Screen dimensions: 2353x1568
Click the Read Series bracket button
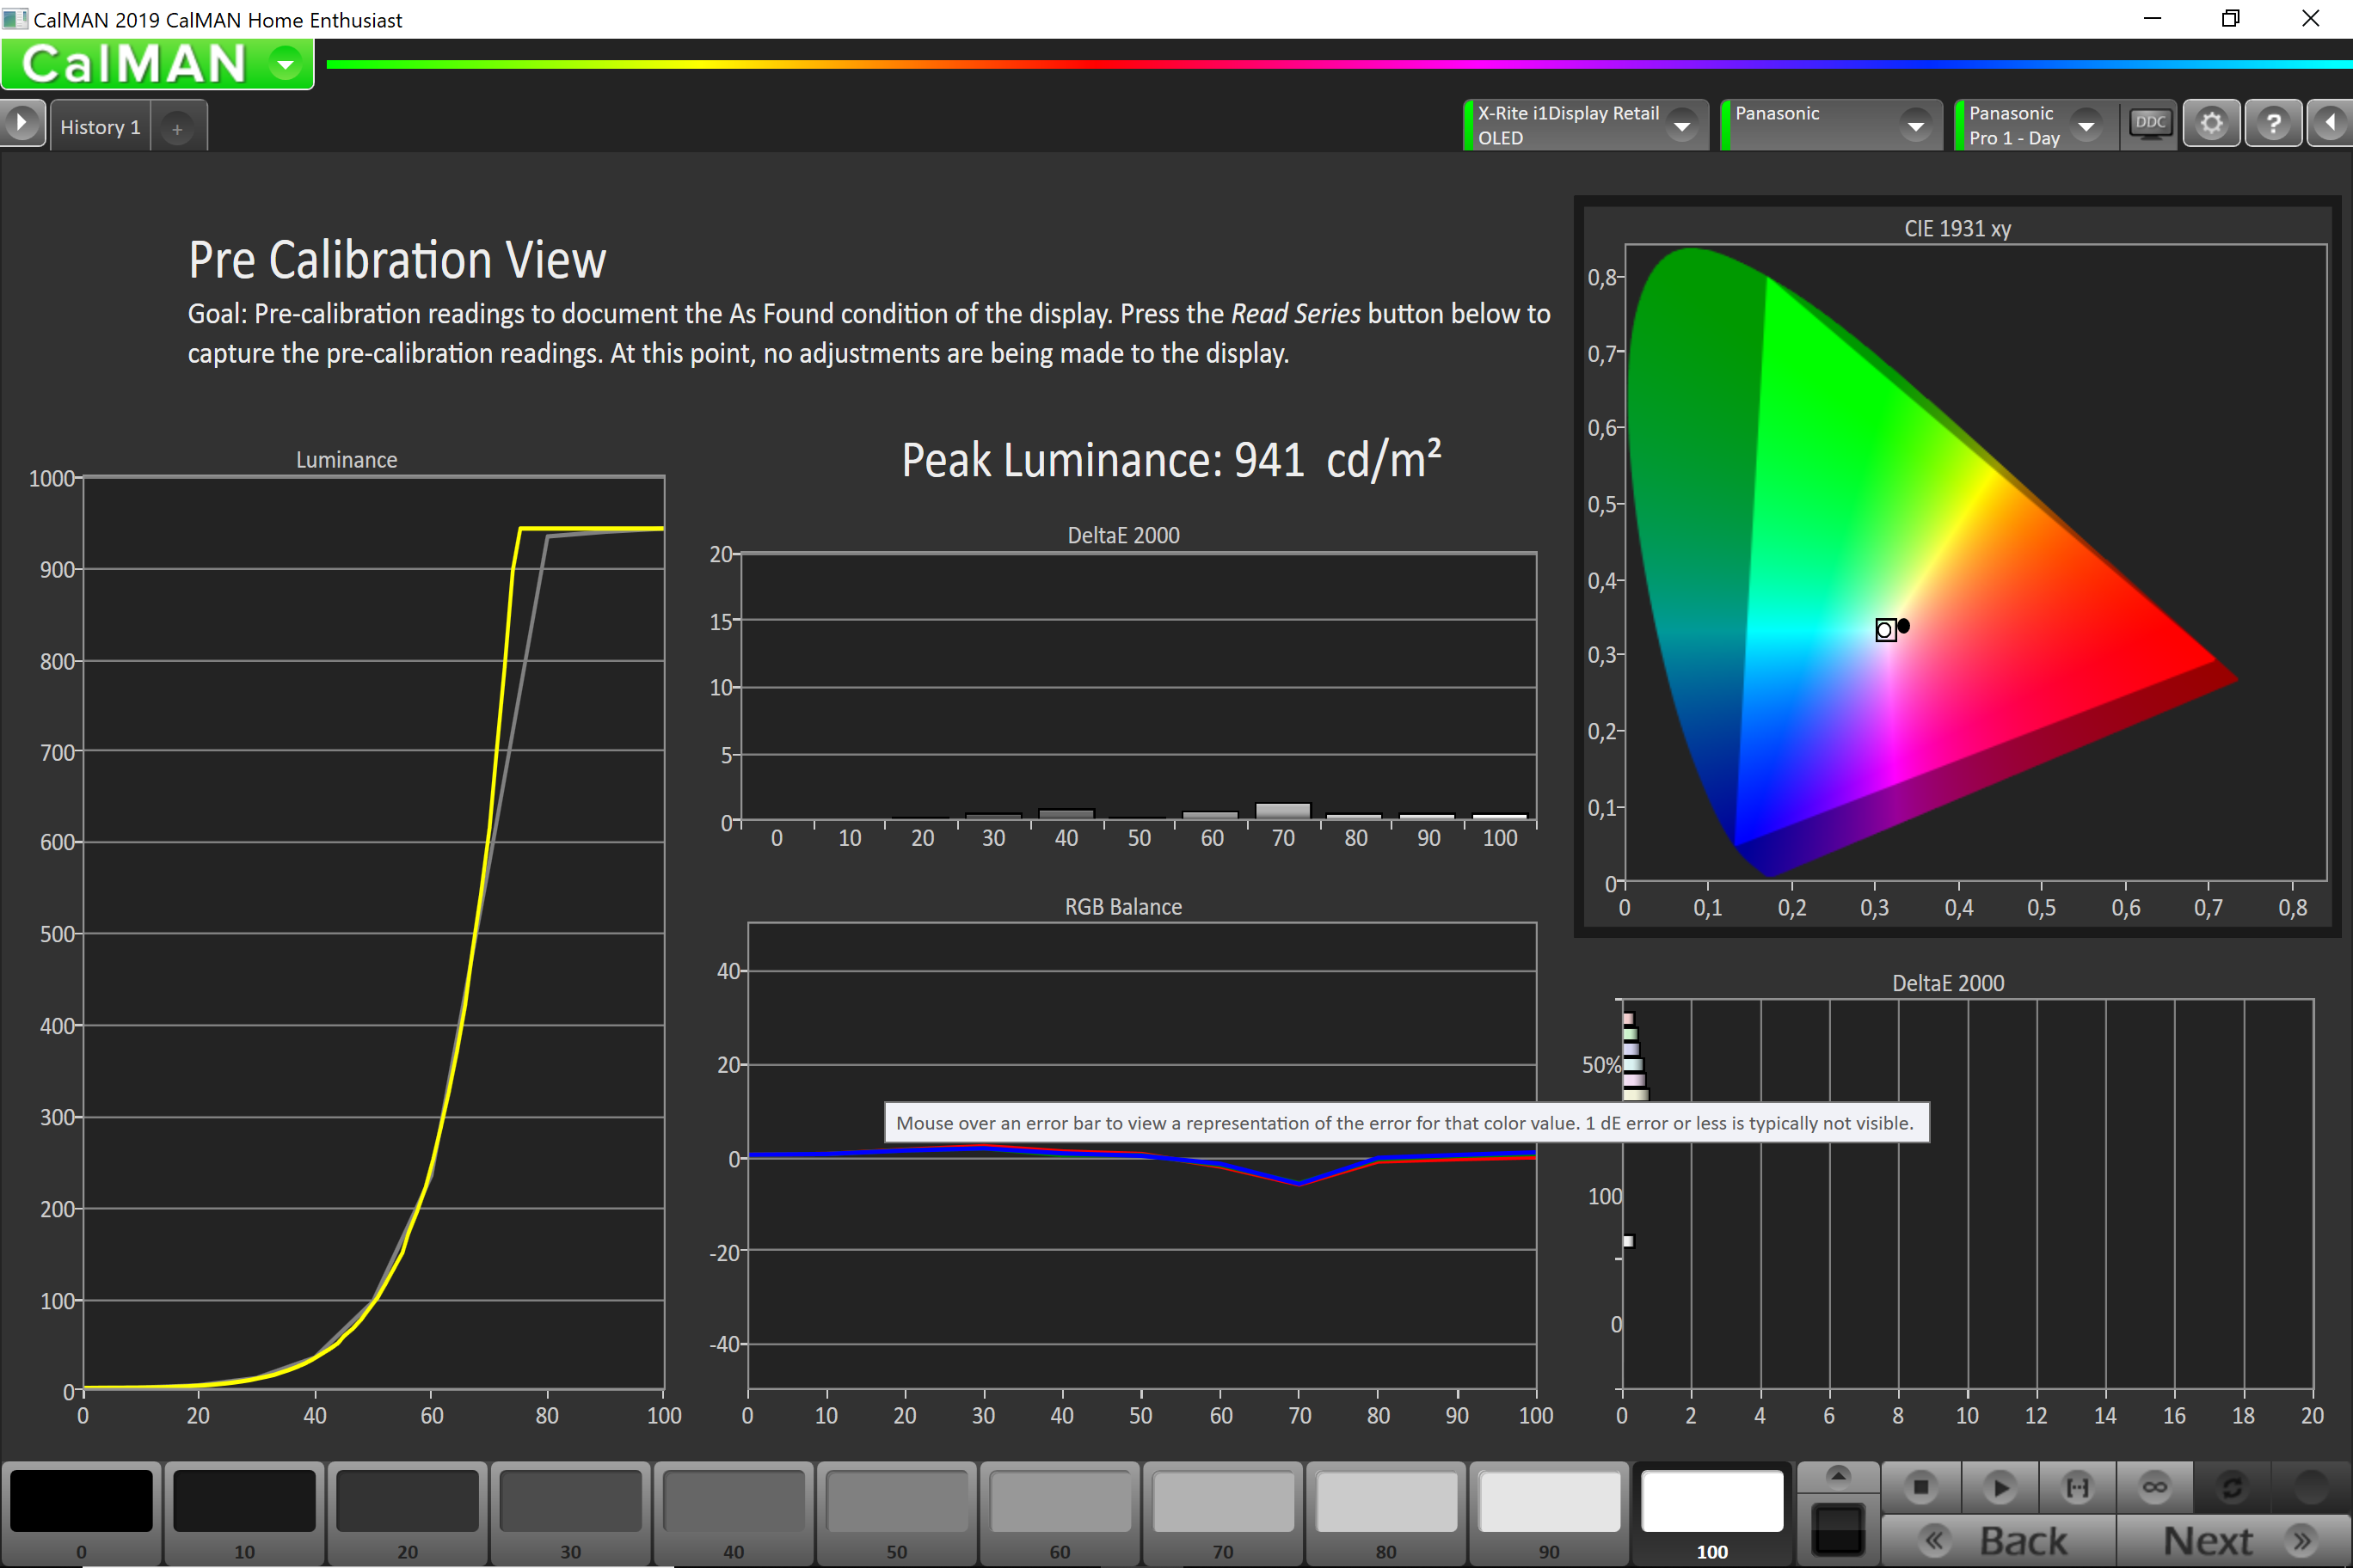[x=2078, y=1487]
